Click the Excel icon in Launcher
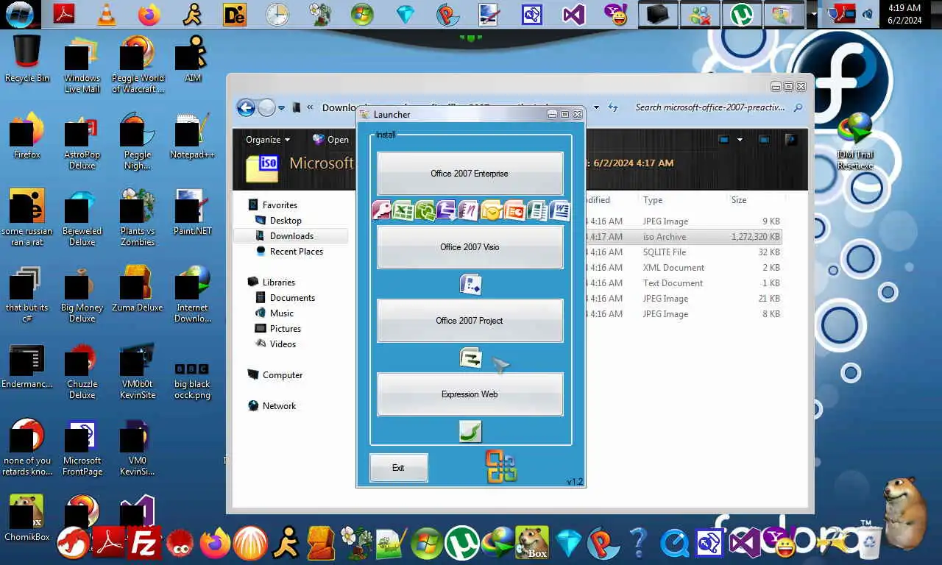 (x=403, y=211)
